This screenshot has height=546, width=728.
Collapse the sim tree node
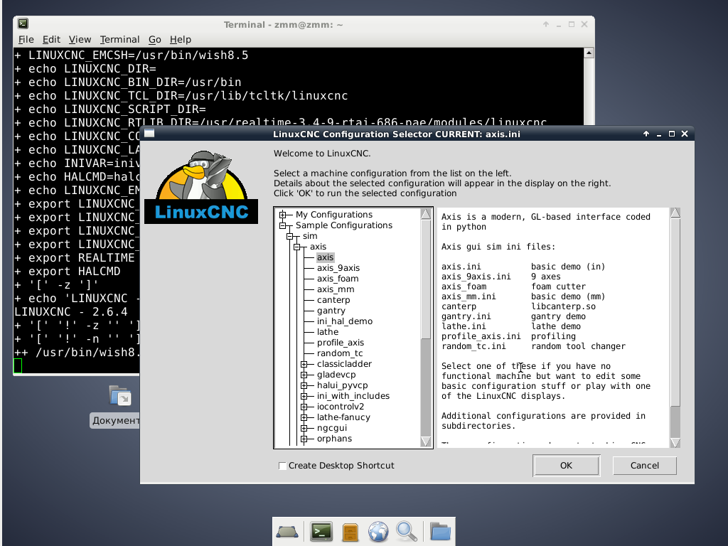pyautogui.click(x=290, y=236)
